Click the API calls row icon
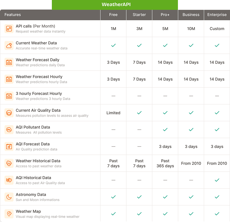230x222 pixels. [x=9, y=29]
